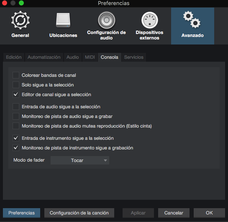Switch to the Edición tab
The width and height of the screenshot is (228, 222).
tap(14, 57)
